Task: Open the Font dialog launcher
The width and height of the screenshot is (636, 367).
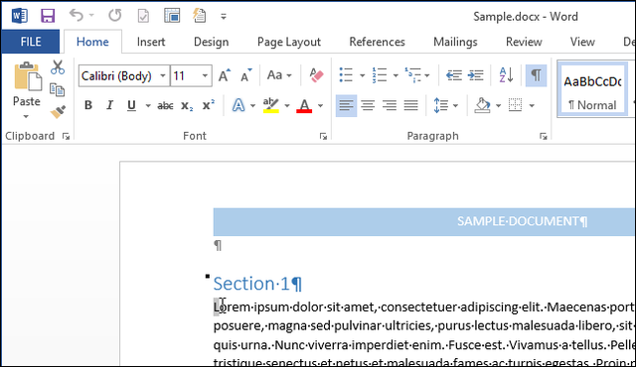Action: point(323,137)
